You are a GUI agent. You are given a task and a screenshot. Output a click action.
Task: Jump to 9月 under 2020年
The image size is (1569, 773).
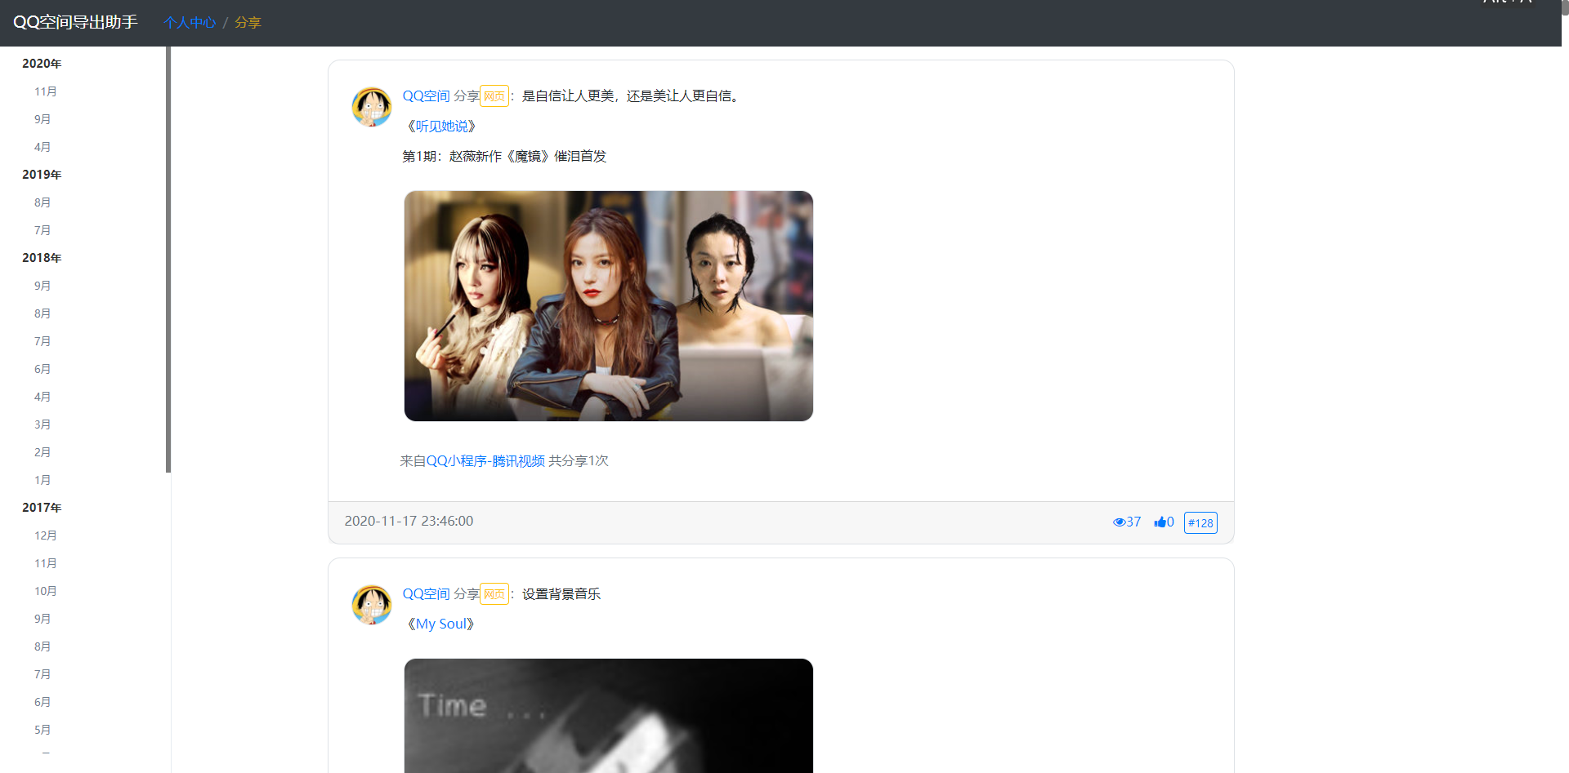point(42,119)
